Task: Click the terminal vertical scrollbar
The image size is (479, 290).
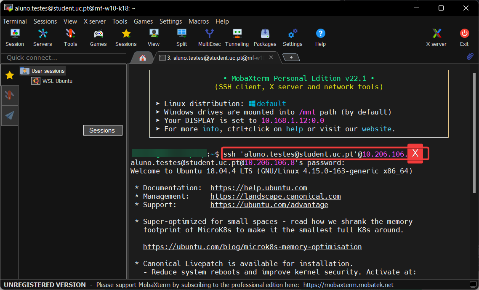Action: coord(474,133)
